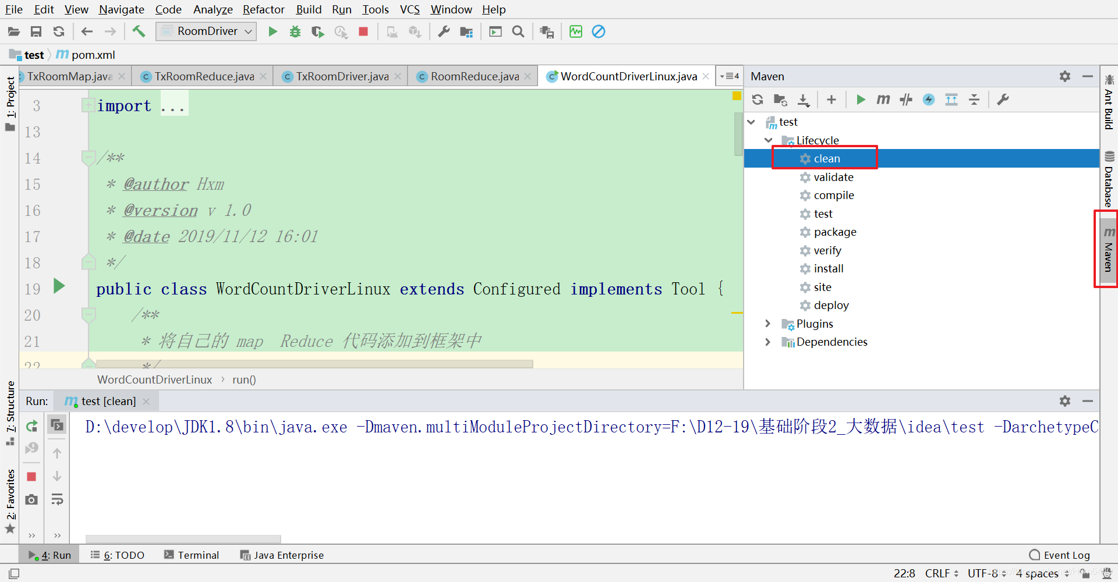Click the Synchronize icon in main toolbar
This screenshot has width=1118, height=582.
pos(59,31)
